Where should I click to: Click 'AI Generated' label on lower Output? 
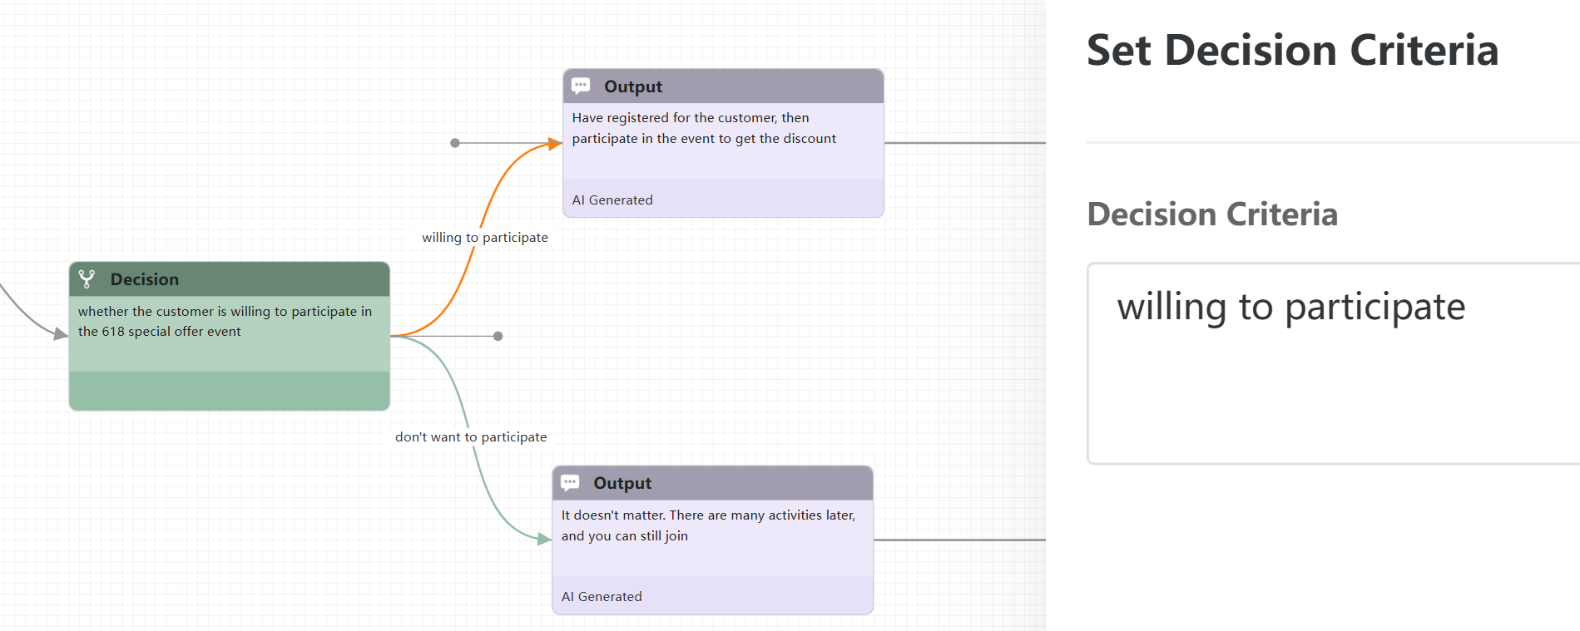(602, 597)
